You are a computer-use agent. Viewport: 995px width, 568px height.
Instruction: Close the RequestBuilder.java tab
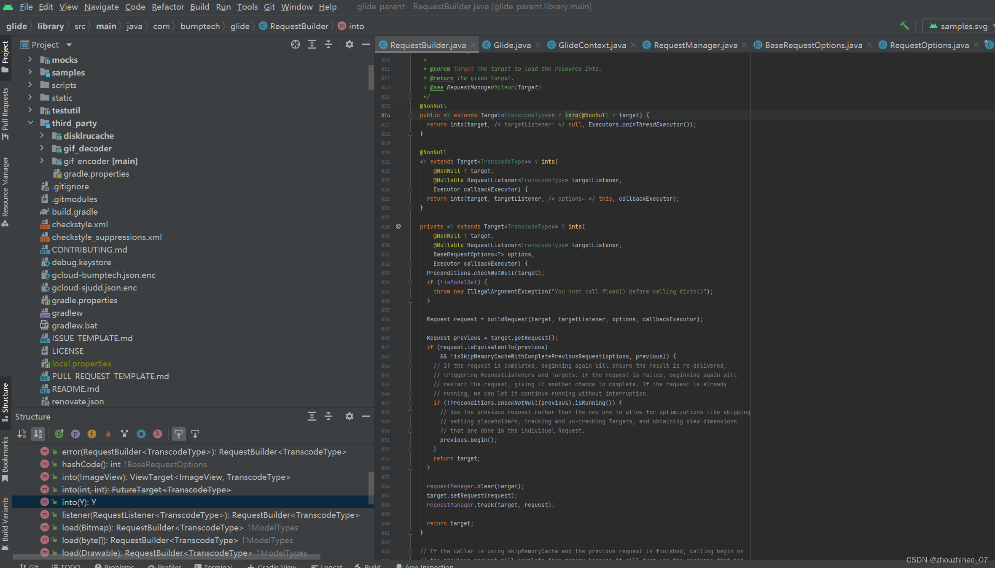pyautogui.click(x=473, y=45)
